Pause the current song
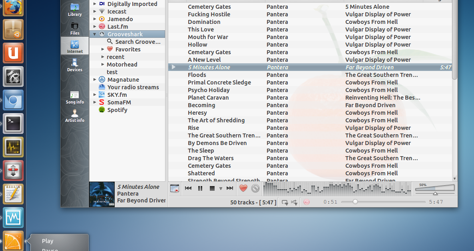Screen dimensions: 474x251 point(200,188)
